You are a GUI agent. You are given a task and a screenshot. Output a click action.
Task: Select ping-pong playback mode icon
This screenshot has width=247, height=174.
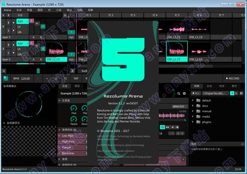(167, 127)
